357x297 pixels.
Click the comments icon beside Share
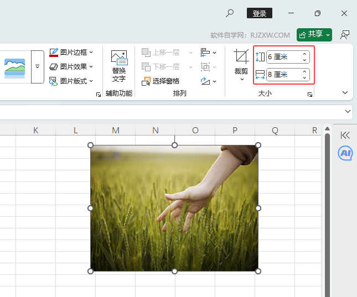click(344, 35)
